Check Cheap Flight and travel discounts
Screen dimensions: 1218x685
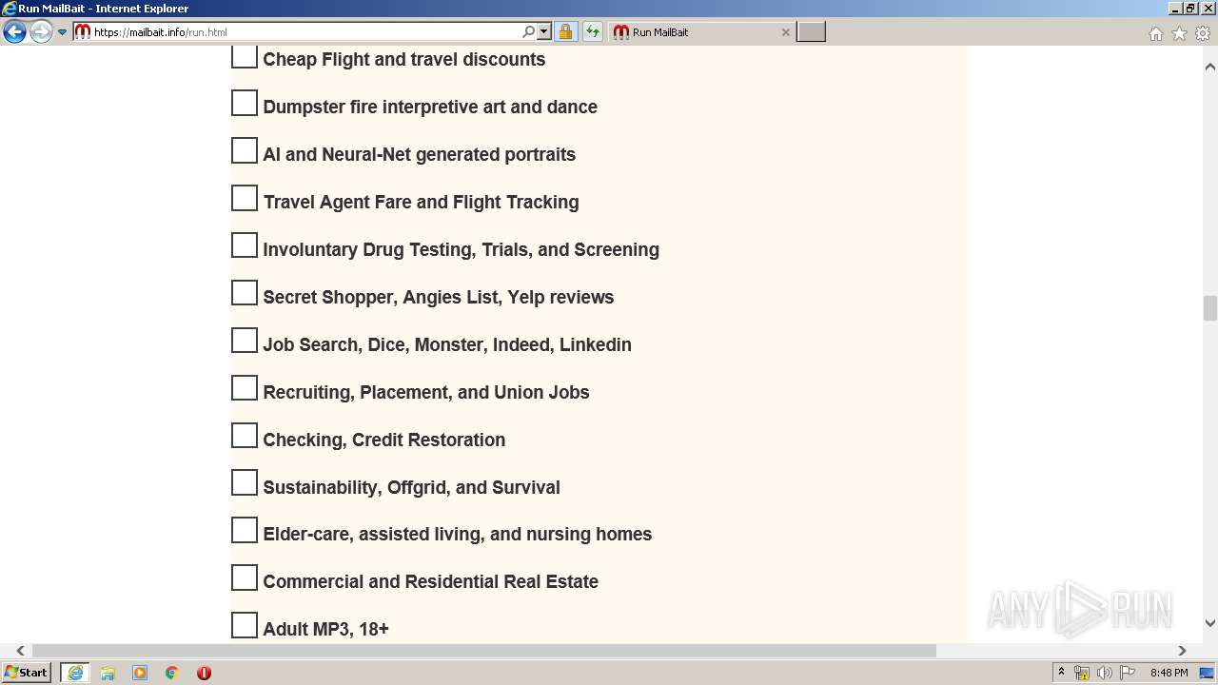(x=245, y=56)
